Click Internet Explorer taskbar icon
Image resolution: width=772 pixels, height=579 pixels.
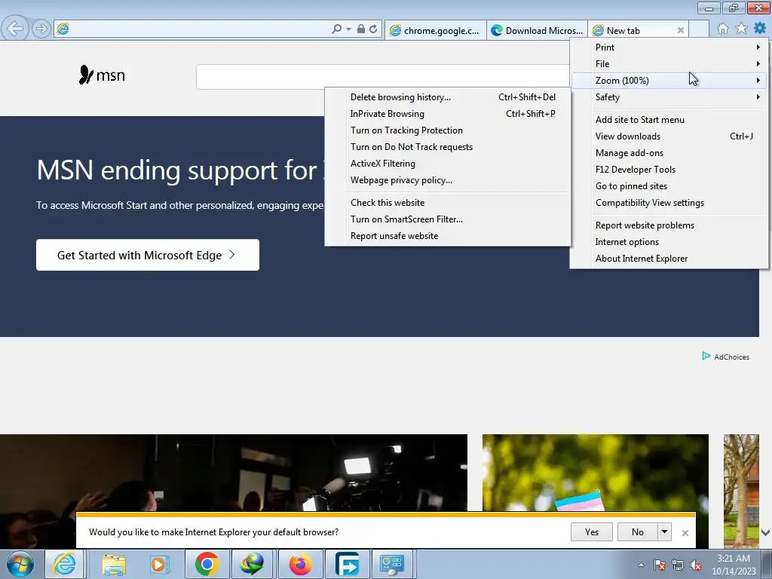64,564
